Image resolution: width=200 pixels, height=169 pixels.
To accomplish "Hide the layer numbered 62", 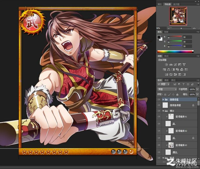I will click(x=159, y=131).
